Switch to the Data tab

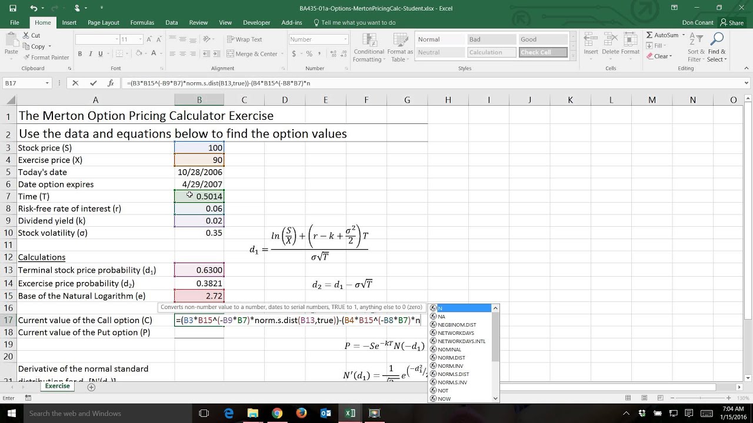coord(171,23)
